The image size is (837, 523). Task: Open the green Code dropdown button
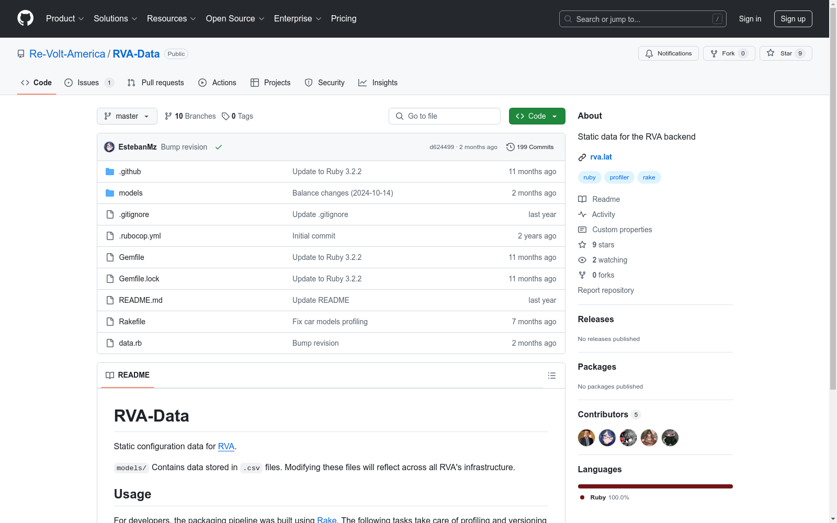pyautogui.click(x=537, y=116)
